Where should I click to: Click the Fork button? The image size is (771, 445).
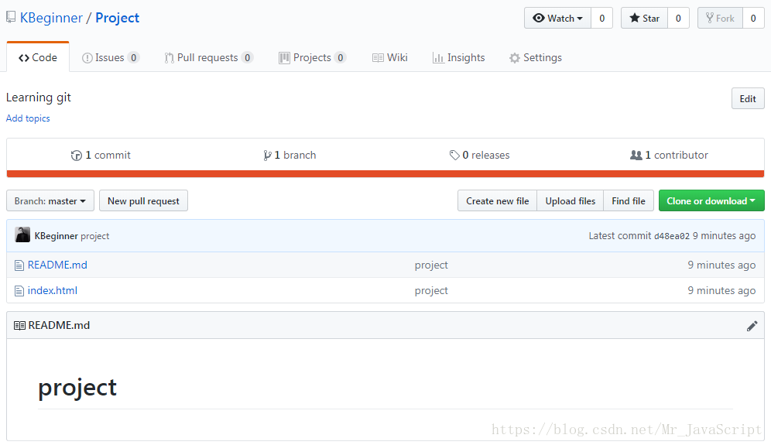coord(721,19)
